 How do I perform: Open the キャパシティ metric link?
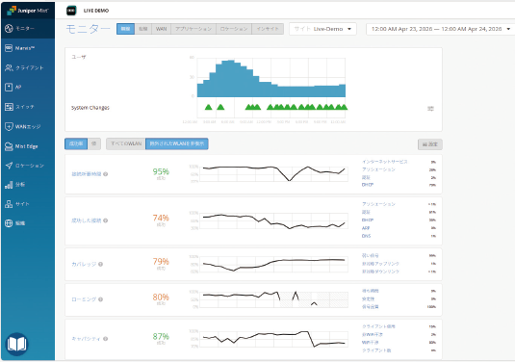click(x=87, y=339)
